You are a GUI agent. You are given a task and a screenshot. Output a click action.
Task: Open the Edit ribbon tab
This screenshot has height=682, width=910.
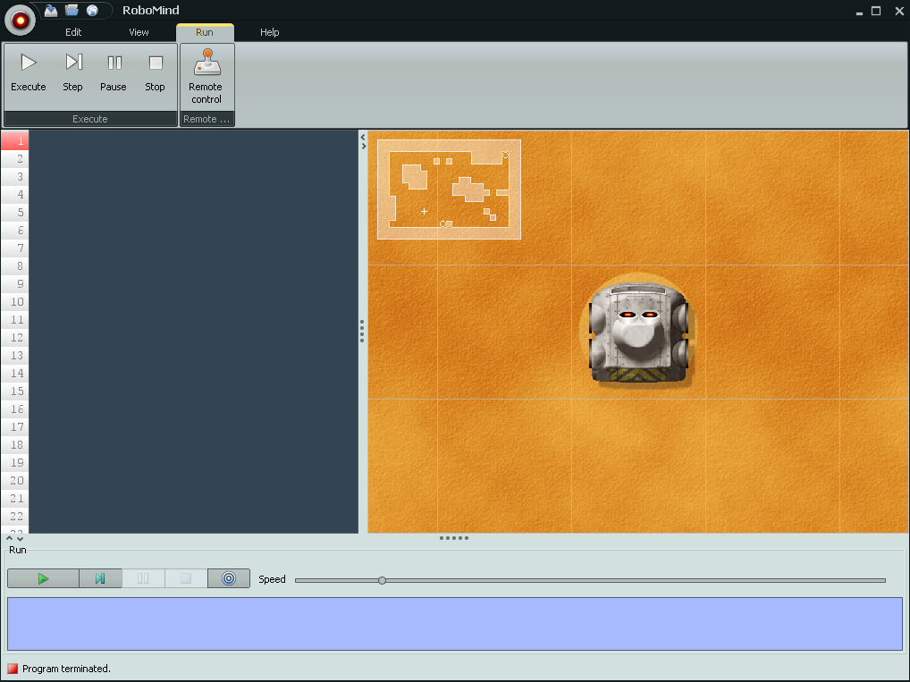click(x=73, y=32)
